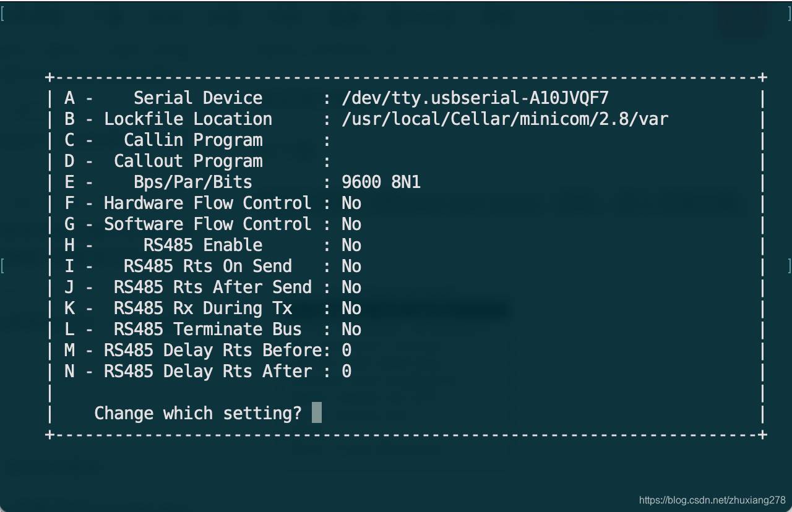This screenshot has height=512, width=792.
Task: Open the blog.csdn.net/zhuxiang278 watermark link
Action: [x=712, y=500]
